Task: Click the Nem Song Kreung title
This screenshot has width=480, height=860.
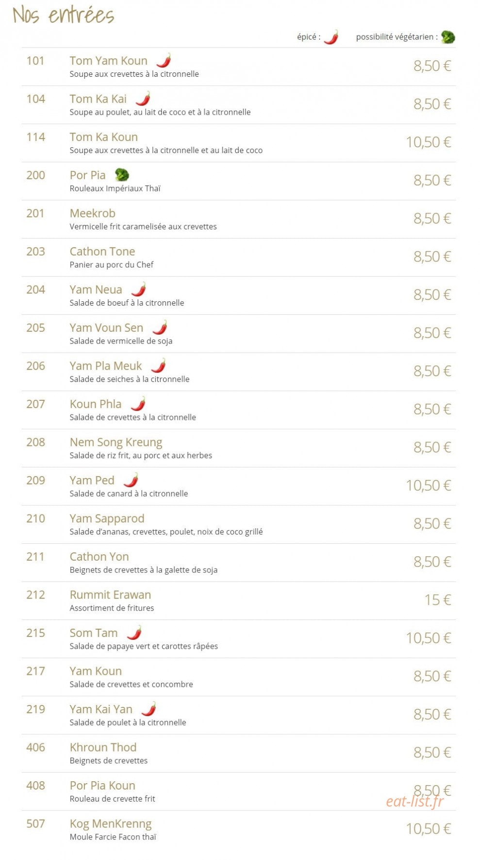Action: [116, 443]
